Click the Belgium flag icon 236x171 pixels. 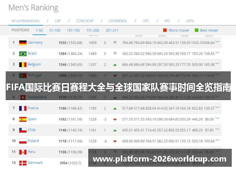pyautogui.click(x=23, y=65)
